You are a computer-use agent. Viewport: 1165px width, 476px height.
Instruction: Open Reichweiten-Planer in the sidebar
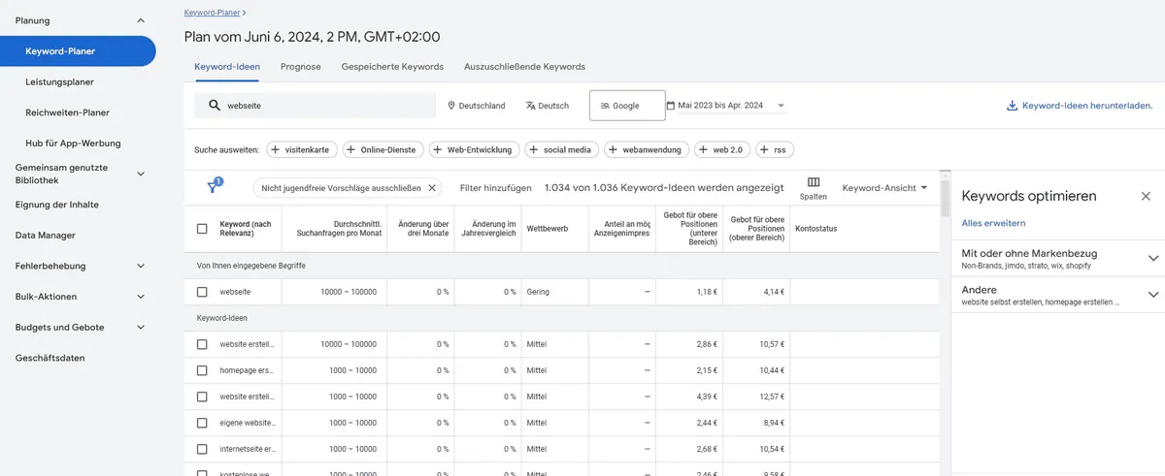point(67,112)
